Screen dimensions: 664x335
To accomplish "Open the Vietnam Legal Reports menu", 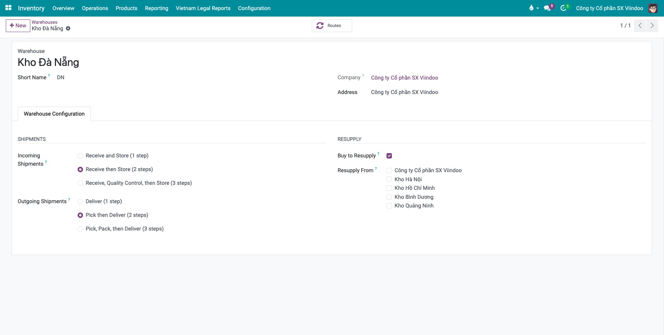I will pyautogui.click(x=203, y=8).
